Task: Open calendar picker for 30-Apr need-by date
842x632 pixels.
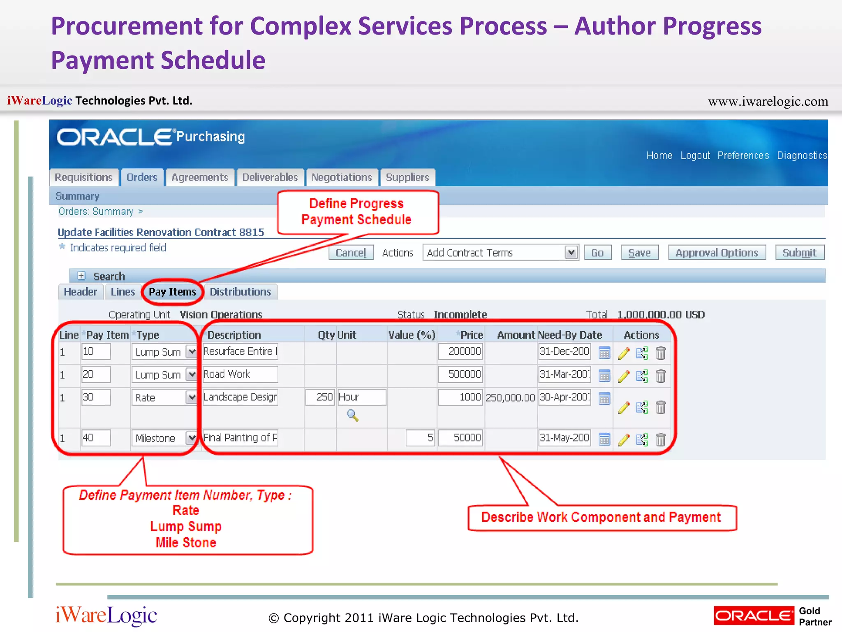Action: pos(604,398)
